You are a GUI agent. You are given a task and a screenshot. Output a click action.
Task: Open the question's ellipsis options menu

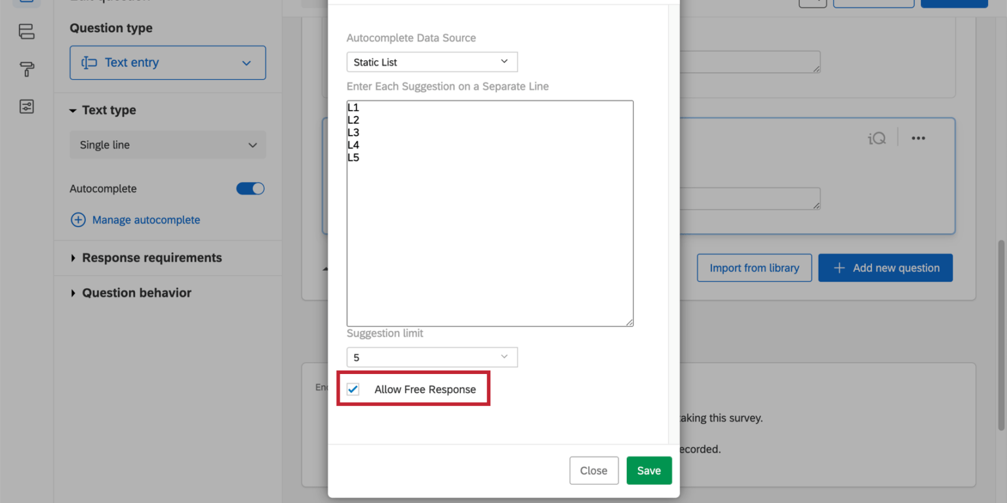click(x=918, y=138)
